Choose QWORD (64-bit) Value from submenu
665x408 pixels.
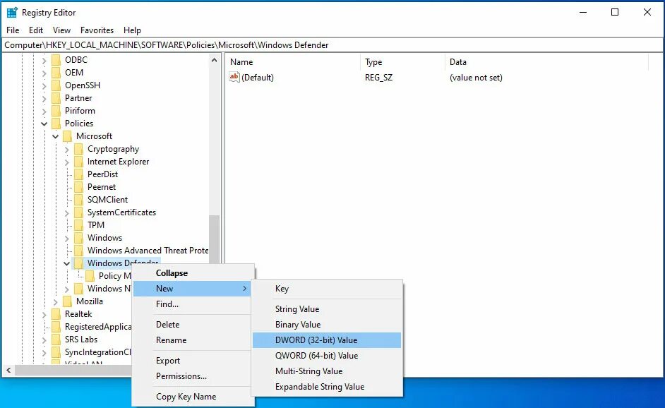(327, 356)
